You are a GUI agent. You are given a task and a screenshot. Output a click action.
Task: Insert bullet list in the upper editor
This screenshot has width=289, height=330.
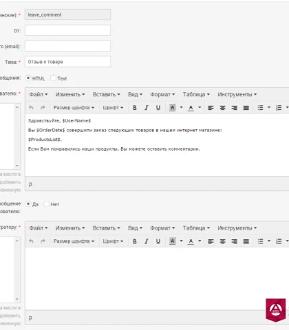260,108
